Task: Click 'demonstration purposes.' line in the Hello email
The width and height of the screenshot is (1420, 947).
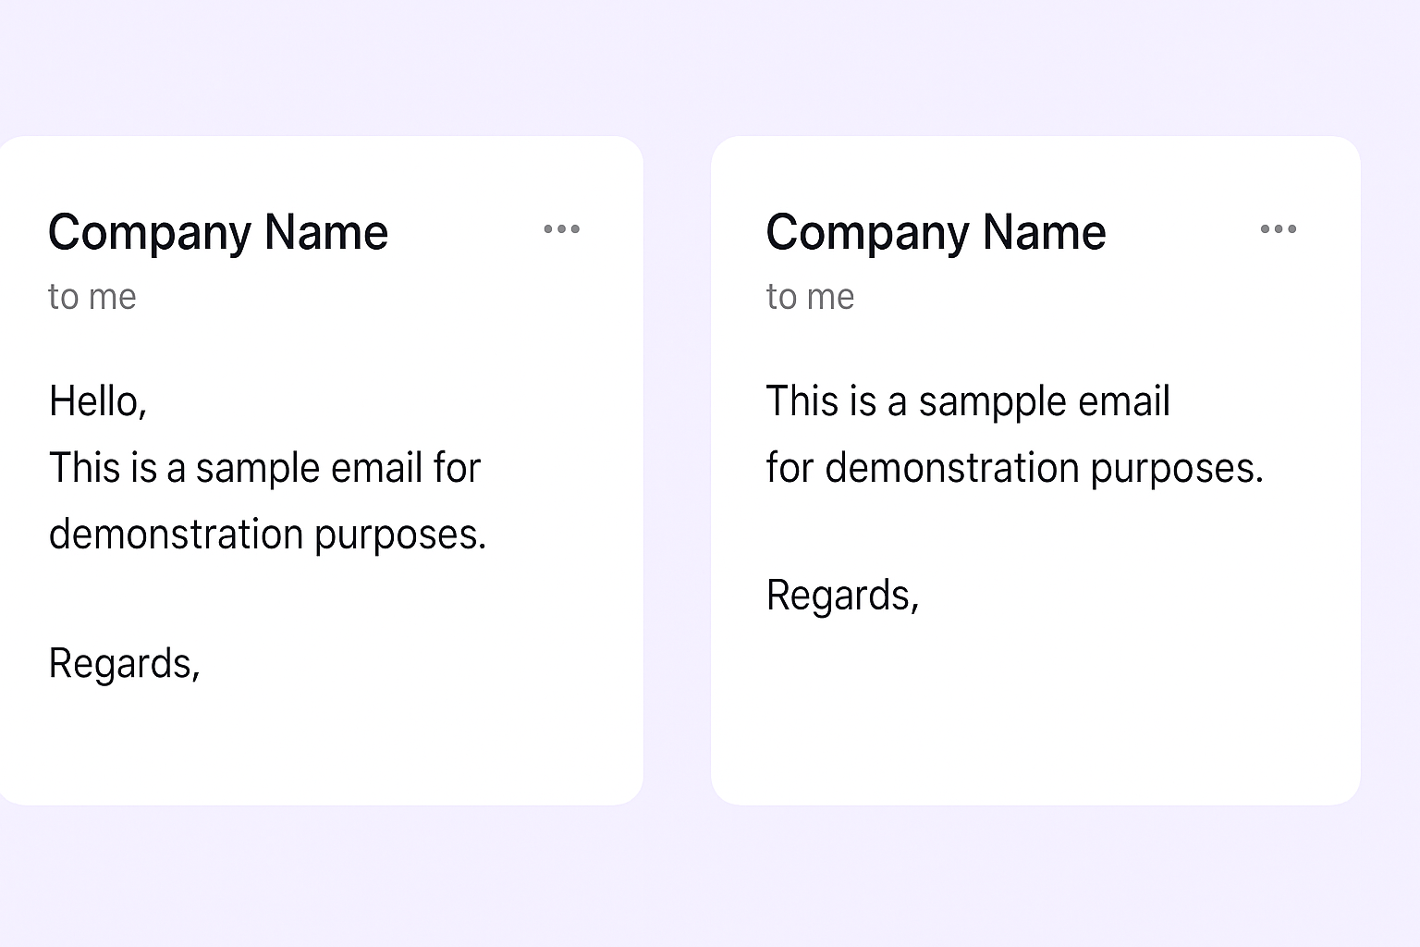Action: (x=267, y=535)
